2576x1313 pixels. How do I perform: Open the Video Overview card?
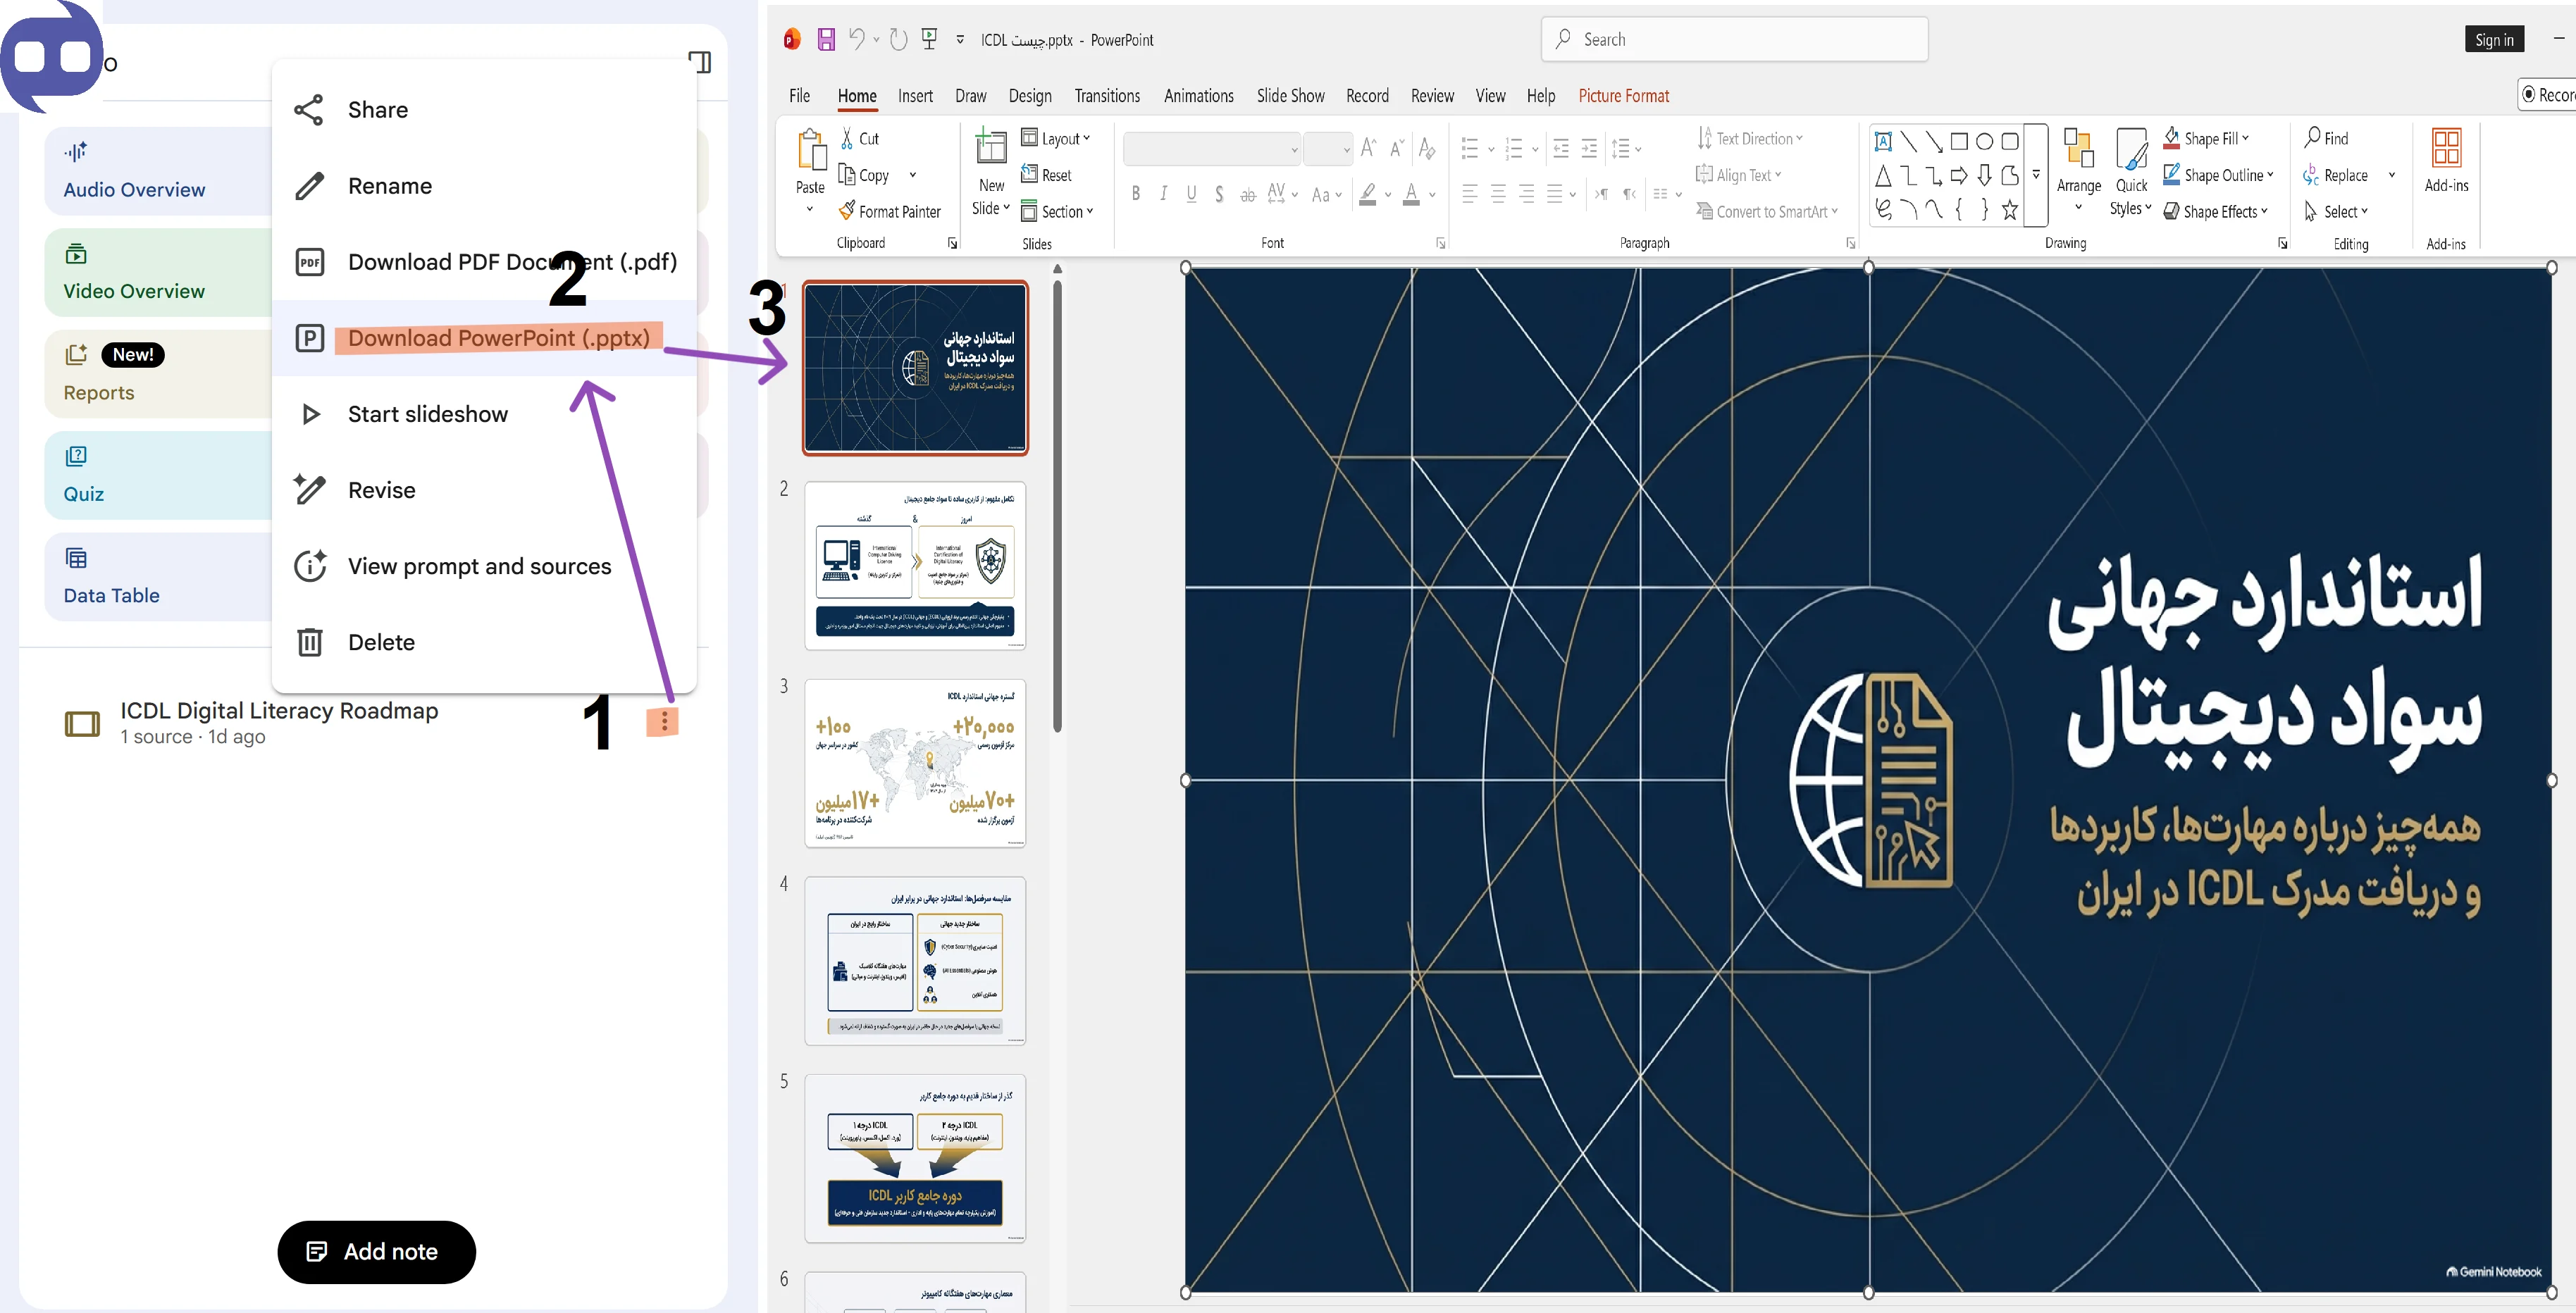click(158, 273)
